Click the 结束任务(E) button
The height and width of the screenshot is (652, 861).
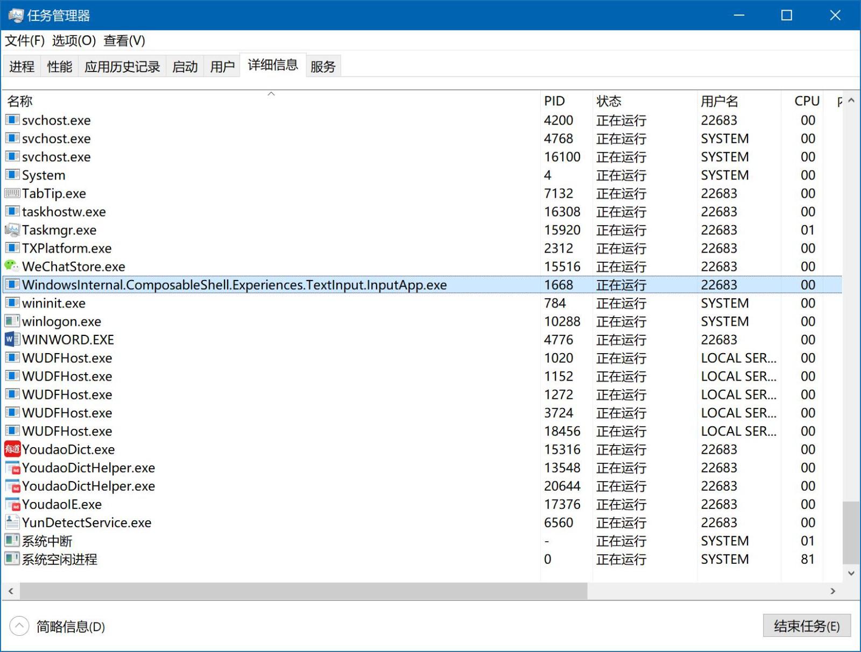coord(807,626)
